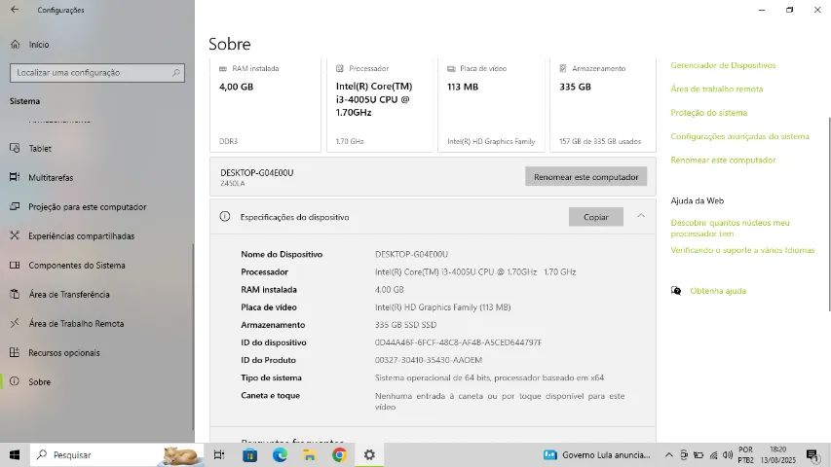This screenshot has height=467, width=831.
Task: Open Projeção para este computador page
Action: tap(97, 206)
